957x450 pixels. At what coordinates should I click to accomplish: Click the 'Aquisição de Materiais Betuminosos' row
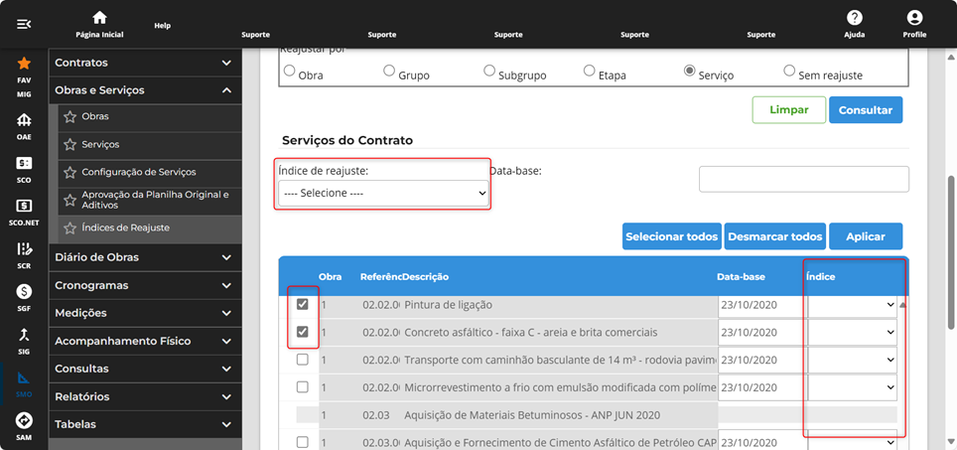click(x=597, y=414)
